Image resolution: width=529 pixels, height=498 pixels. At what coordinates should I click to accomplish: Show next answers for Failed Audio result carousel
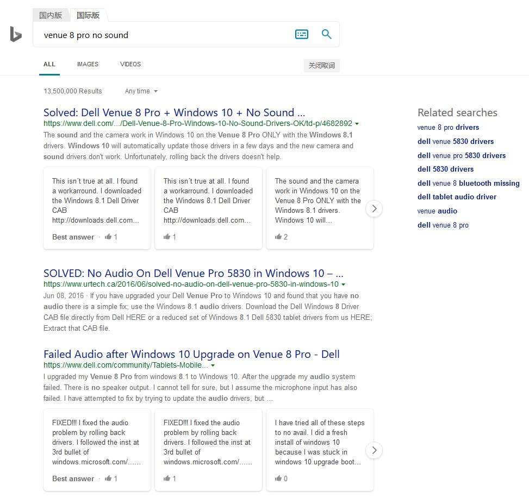tap(374, 450)
